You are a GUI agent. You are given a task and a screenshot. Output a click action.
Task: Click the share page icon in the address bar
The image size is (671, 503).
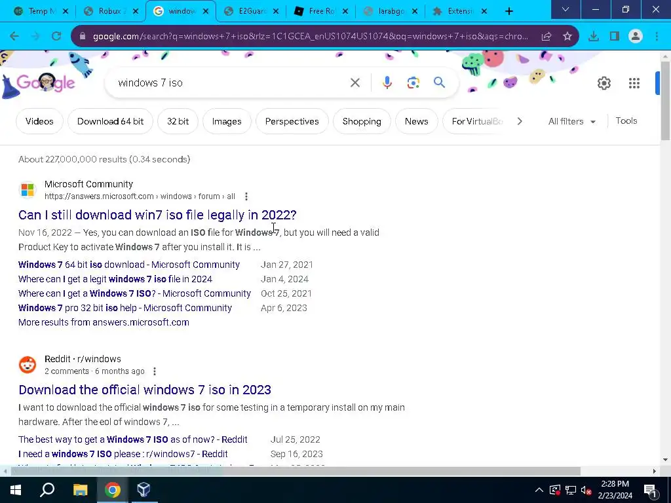point(546,37)
